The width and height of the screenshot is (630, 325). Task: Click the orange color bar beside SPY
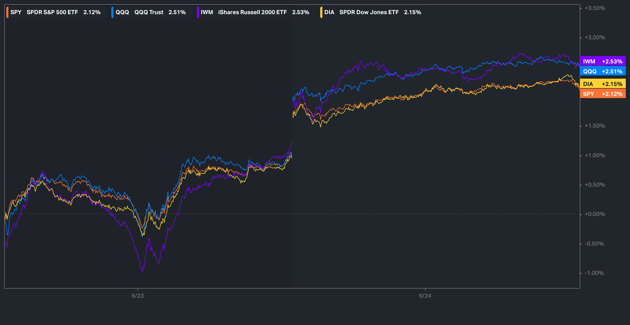pyautogui.click(x=7, y=12)
